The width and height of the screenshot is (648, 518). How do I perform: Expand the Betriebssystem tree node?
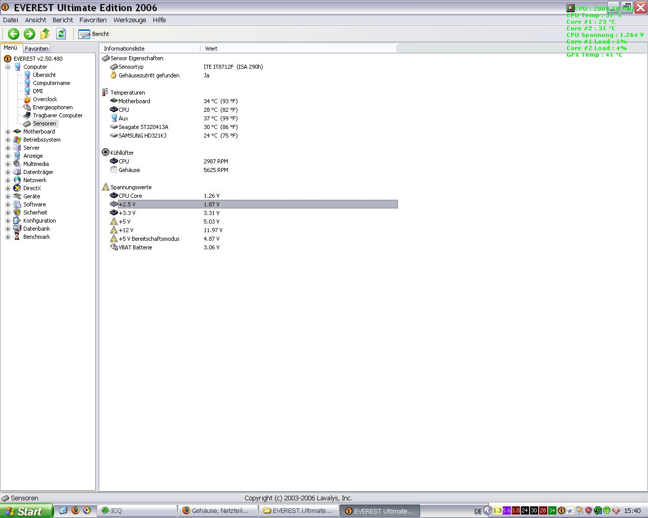pyautogui.click(x=8, y=140)
